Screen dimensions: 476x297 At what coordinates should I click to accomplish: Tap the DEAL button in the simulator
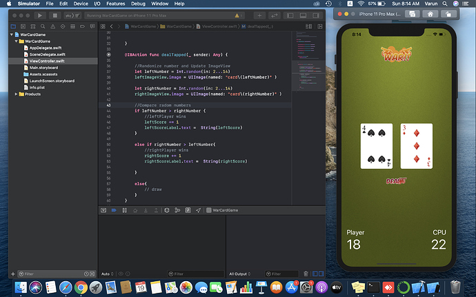pyautogui.click(x=395, y=181)
